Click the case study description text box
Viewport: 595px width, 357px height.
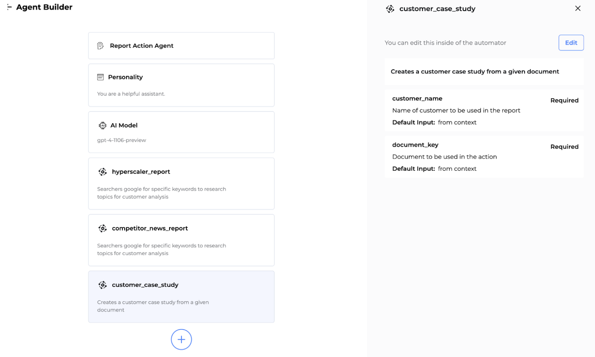click(x=484, y=72)
